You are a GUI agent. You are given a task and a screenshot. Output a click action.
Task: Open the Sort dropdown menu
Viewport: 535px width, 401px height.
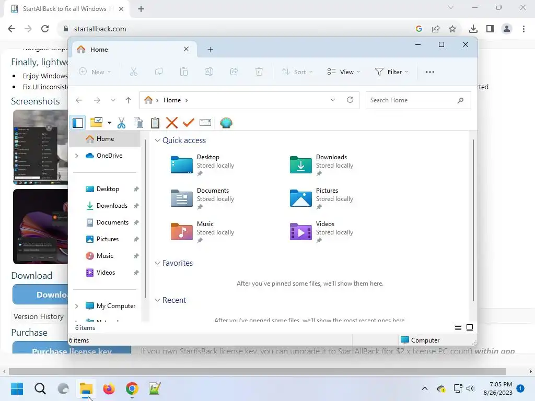tap(297, 72)
